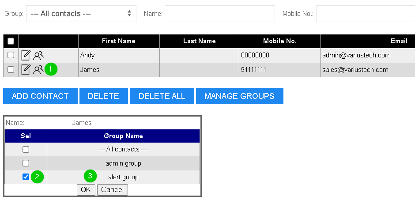
Task: Click the '--- All contacts ---' row text in the dialog
Action: pyautogui.click(x=123, y=150)
